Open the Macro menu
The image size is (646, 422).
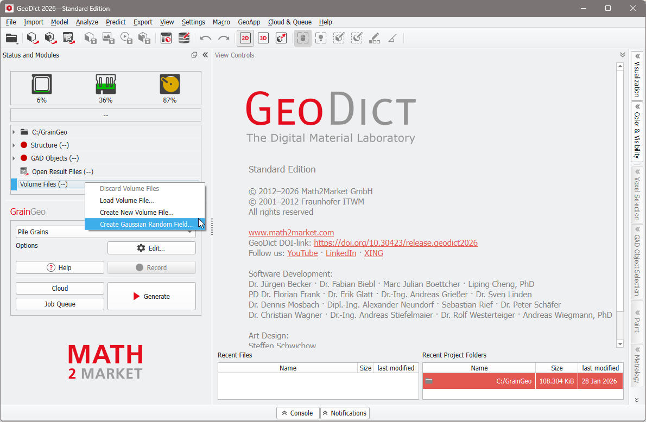click(221, 22)
